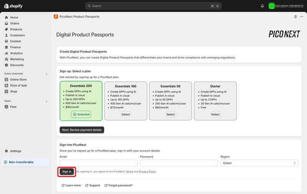Open the app's three-dot more menu

pos(301,17)
